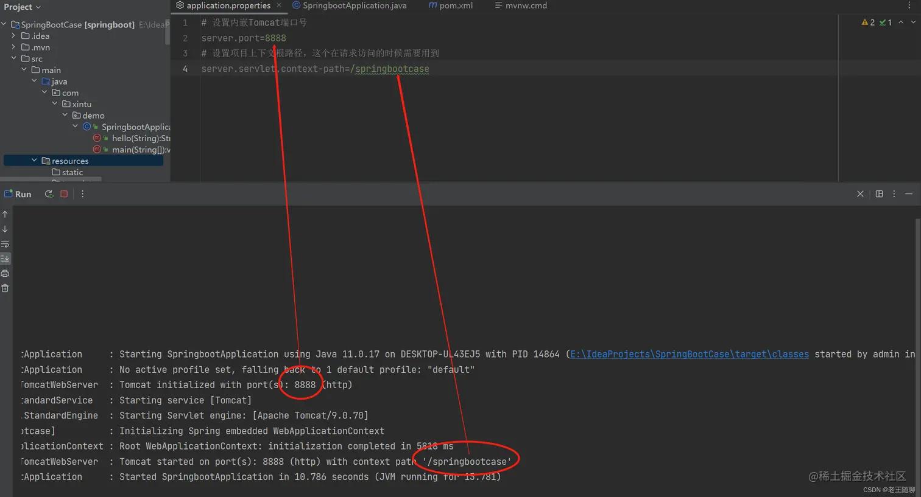
Task: Select the hello(String) method icon in tree
Action: (97, 138)
